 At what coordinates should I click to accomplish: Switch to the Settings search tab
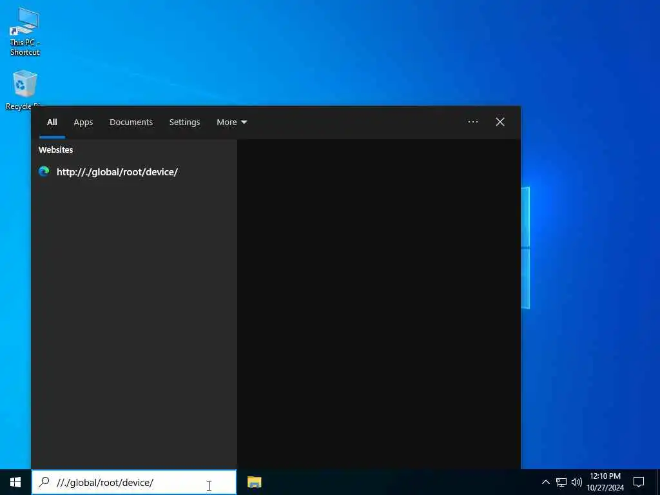pyautogui.click(x=185, y=122)
